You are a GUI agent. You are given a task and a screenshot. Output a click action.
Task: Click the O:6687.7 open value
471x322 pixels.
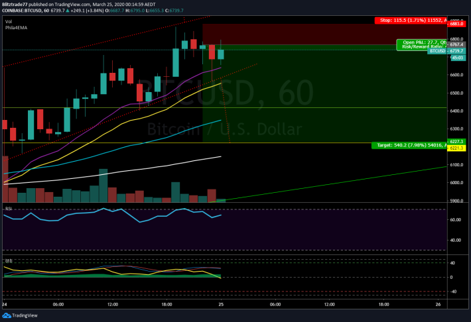click(x=115, y=11)
